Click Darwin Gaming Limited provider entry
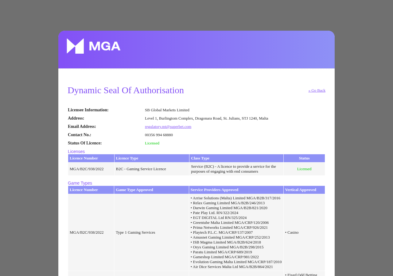 [x=229, y=208]
